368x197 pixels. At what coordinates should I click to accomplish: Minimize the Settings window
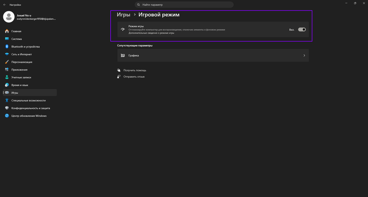pos(346,3)
